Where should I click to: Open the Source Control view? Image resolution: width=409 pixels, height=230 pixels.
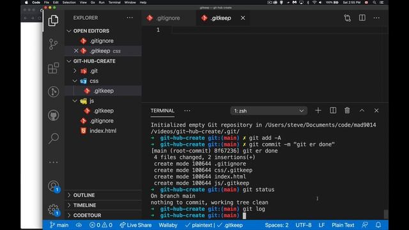pos(53,44)
